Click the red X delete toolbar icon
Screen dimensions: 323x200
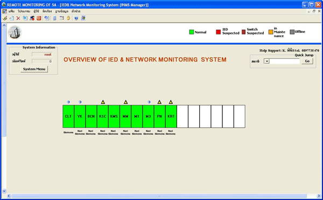[18, 18]
